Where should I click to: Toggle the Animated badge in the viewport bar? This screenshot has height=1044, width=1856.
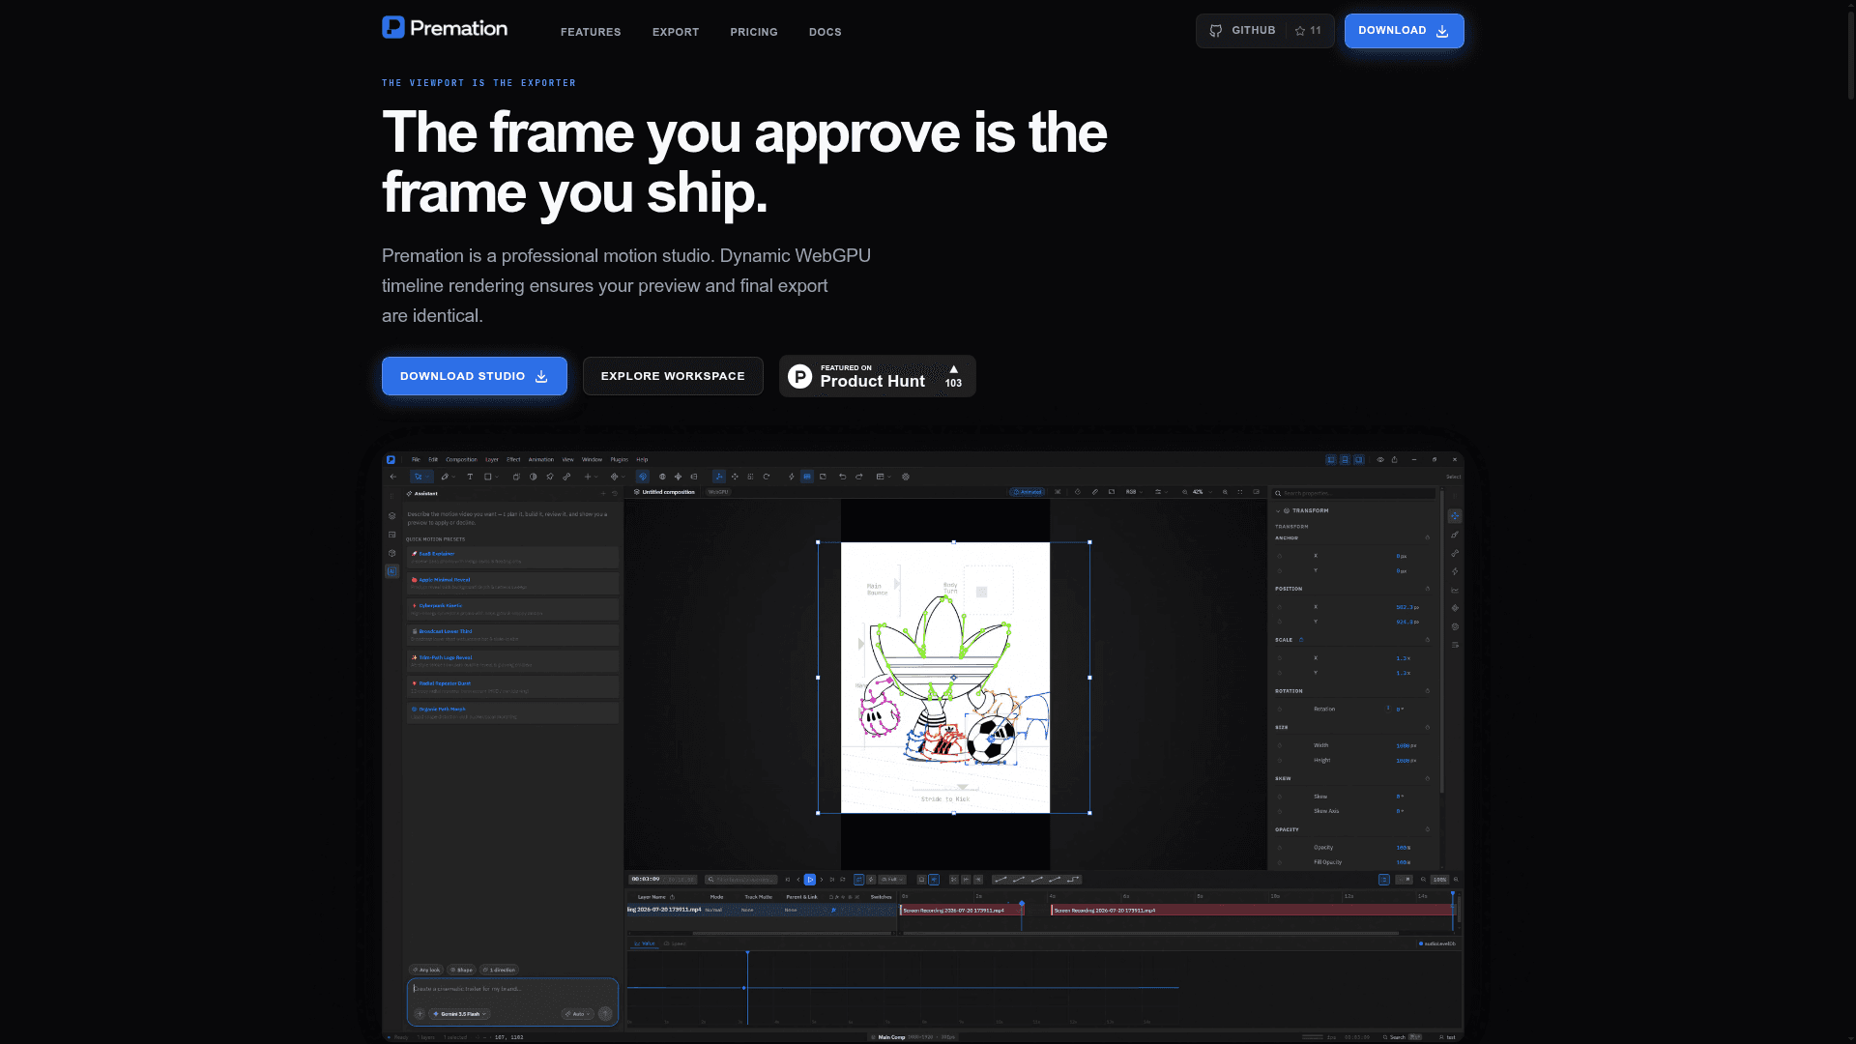[1027, 492]
